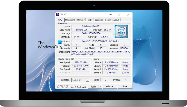Click the Close button at bottom
The width and height of the screenshot is (187, 107).
(x=124, y=87)
